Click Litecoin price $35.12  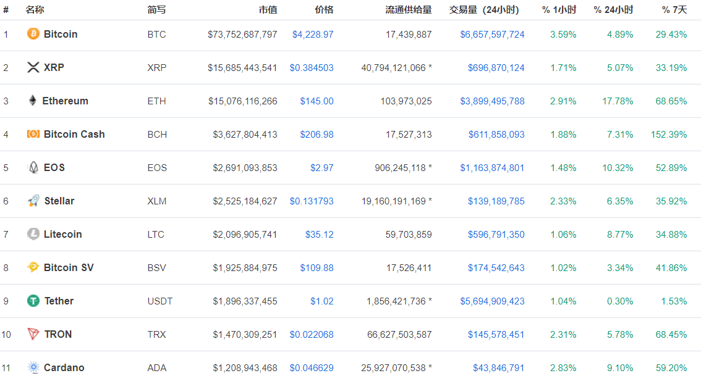pos(319,235)
